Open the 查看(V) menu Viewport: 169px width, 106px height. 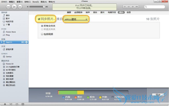pos(19,2)
